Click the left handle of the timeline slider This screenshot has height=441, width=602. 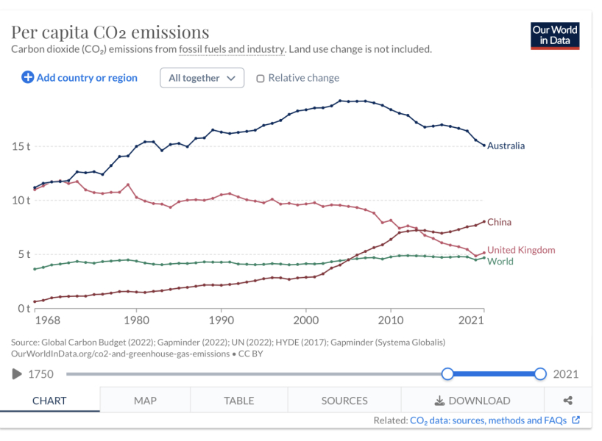click(x=447, y=374)
